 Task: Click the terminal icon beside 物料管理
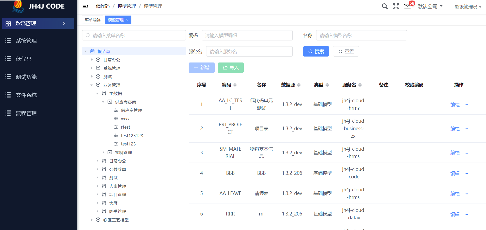tap(110, 152)
